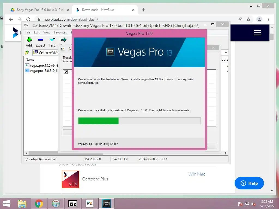Open the download manager taskbar icon
The image size is (279, 209).
[56, 204]
